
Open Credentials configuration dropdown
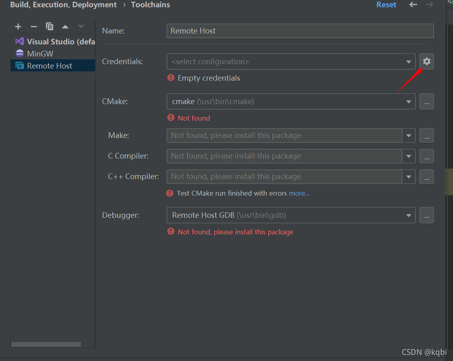(x=291, y=62)
